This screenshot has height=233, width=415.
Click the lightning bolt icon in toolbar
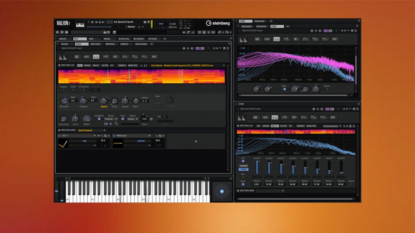[209, 32]
